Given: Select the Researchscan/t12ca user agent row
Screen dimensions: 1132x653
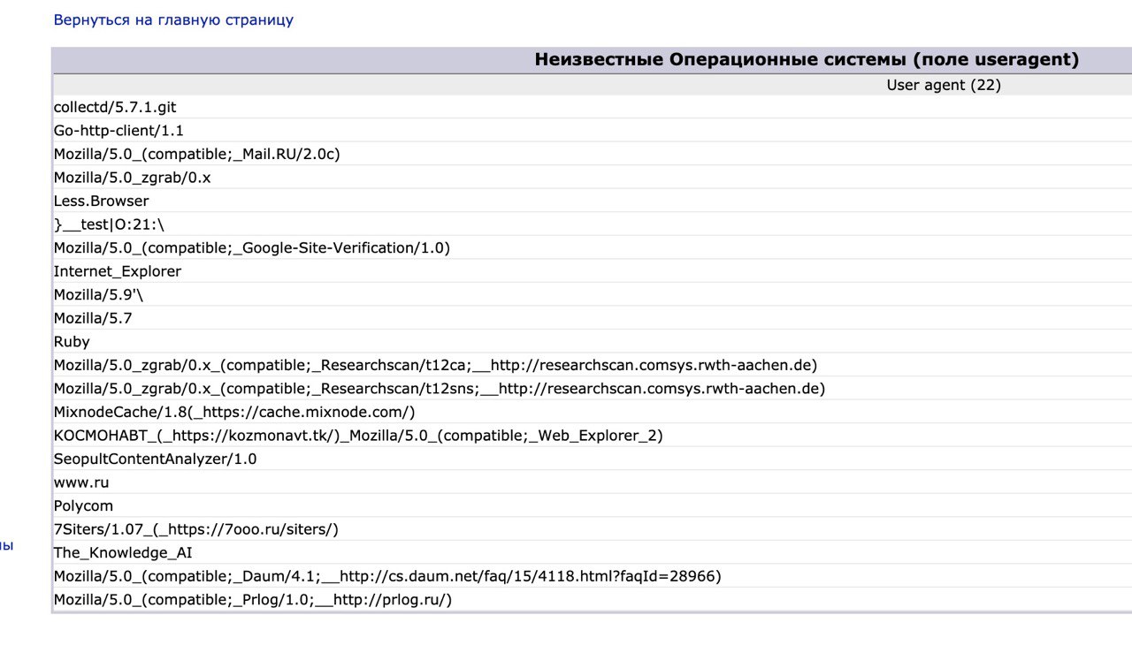Looking at the screenshot, I should click(x=593, y=365).
